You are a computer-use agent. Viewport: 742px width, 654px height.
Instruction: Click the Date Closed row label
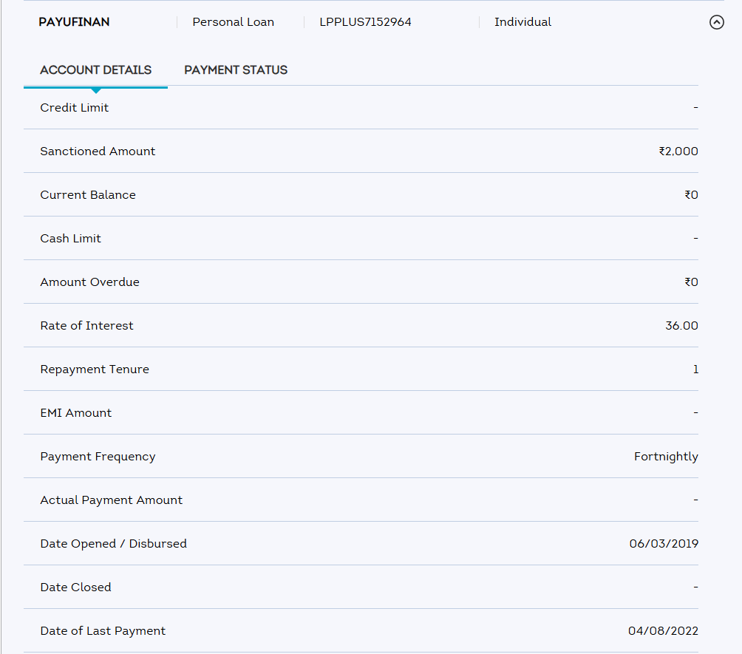[75, 587]
